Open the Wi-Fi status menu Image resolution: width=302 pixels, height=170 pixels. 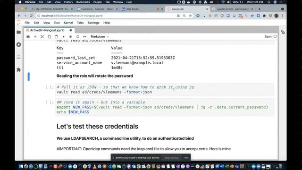tap(223, 2)
